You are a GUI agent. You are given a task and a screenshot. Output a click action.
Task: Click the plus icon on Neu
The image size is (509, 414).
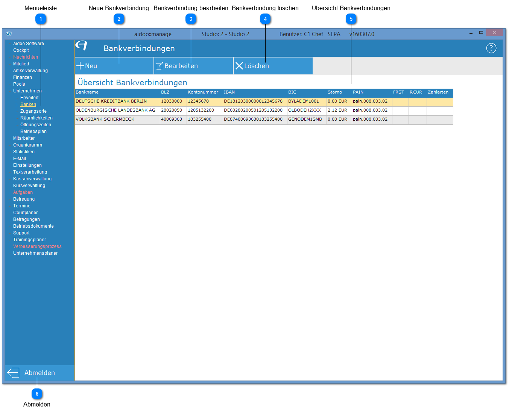(80, 66)
